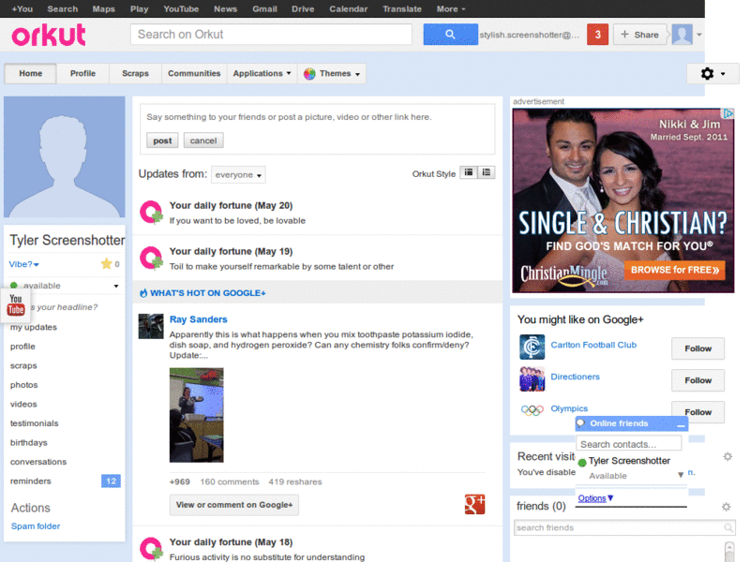Click the Olympics rings icon
This screenshot has height=562, width=750.
[532, 410]
